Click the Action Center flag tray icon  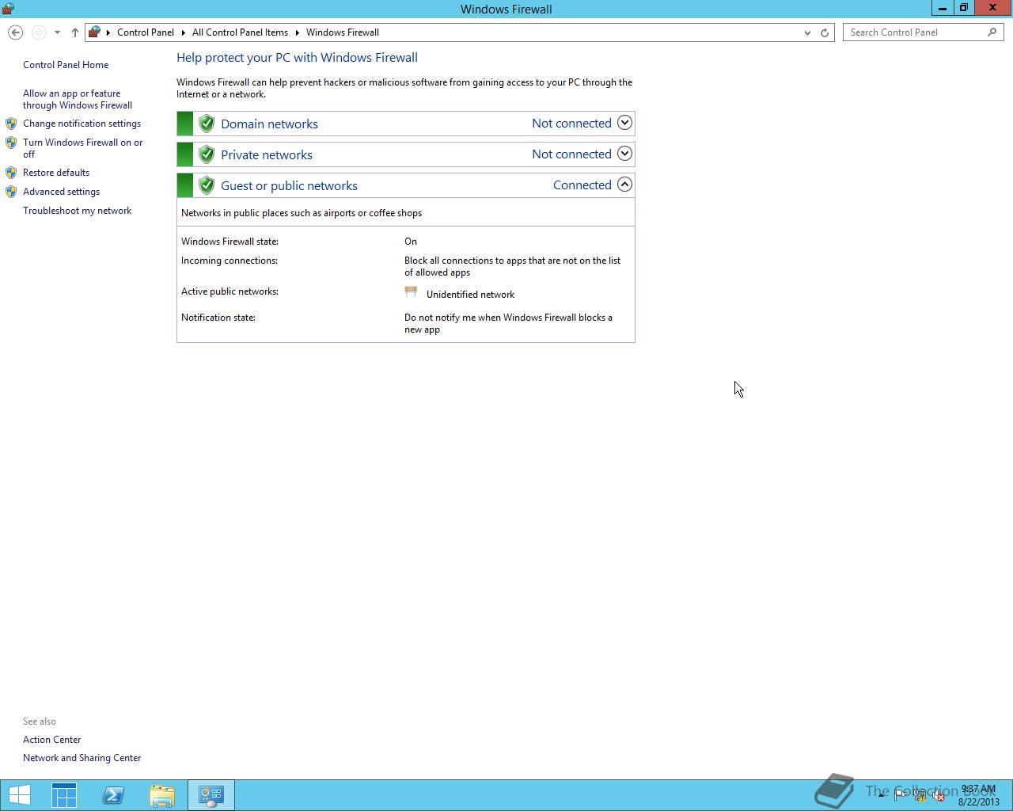(x=901, y=795)
